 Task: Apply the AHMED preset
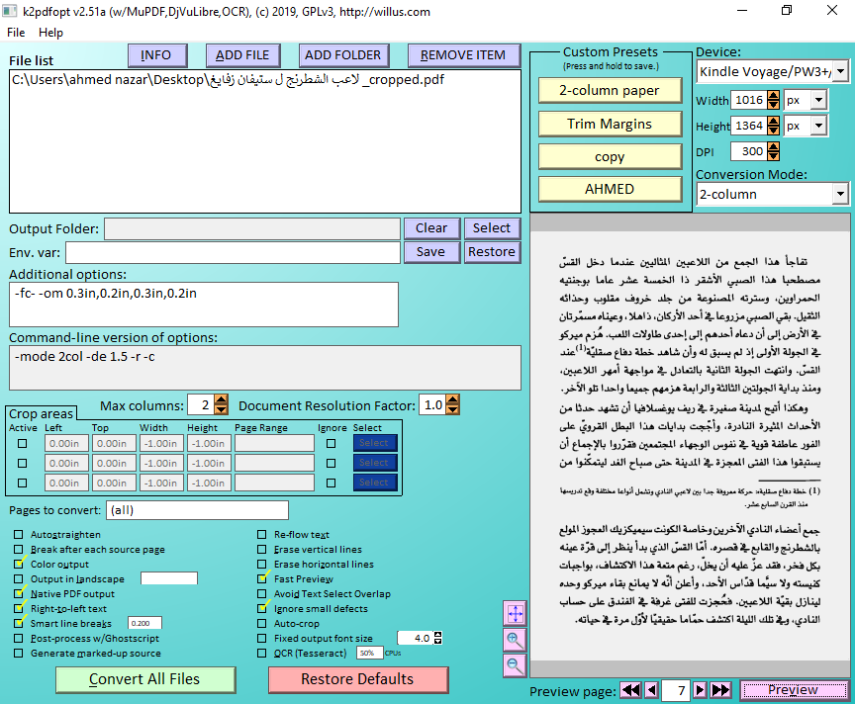tap(610, 189)
